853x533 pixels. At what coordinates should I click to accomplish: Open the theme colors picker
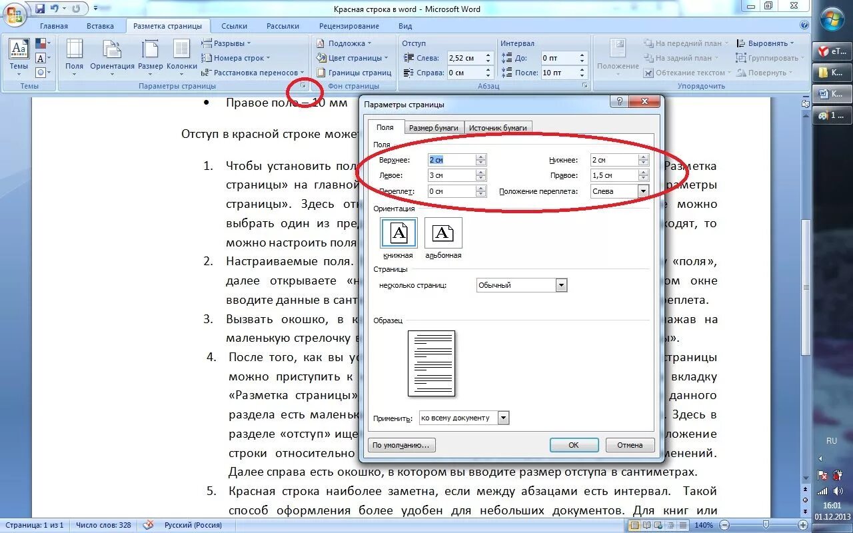pos(42,44)
